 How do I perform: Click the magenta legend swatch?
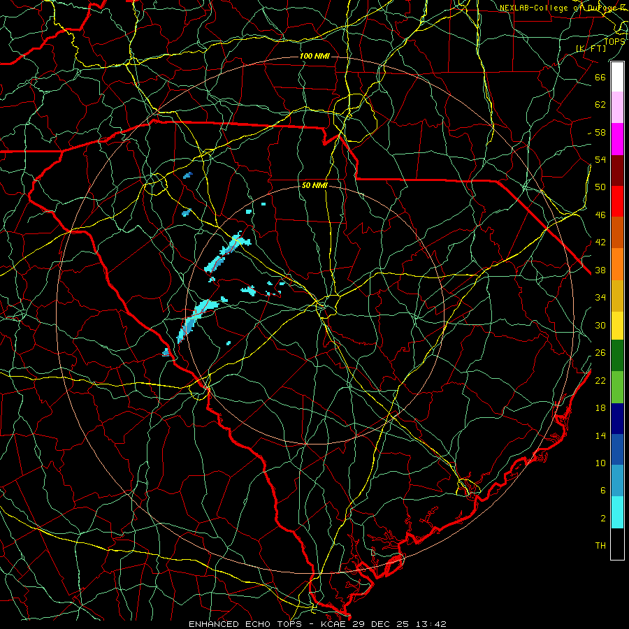pyautogui.click(x=617, y=139)
